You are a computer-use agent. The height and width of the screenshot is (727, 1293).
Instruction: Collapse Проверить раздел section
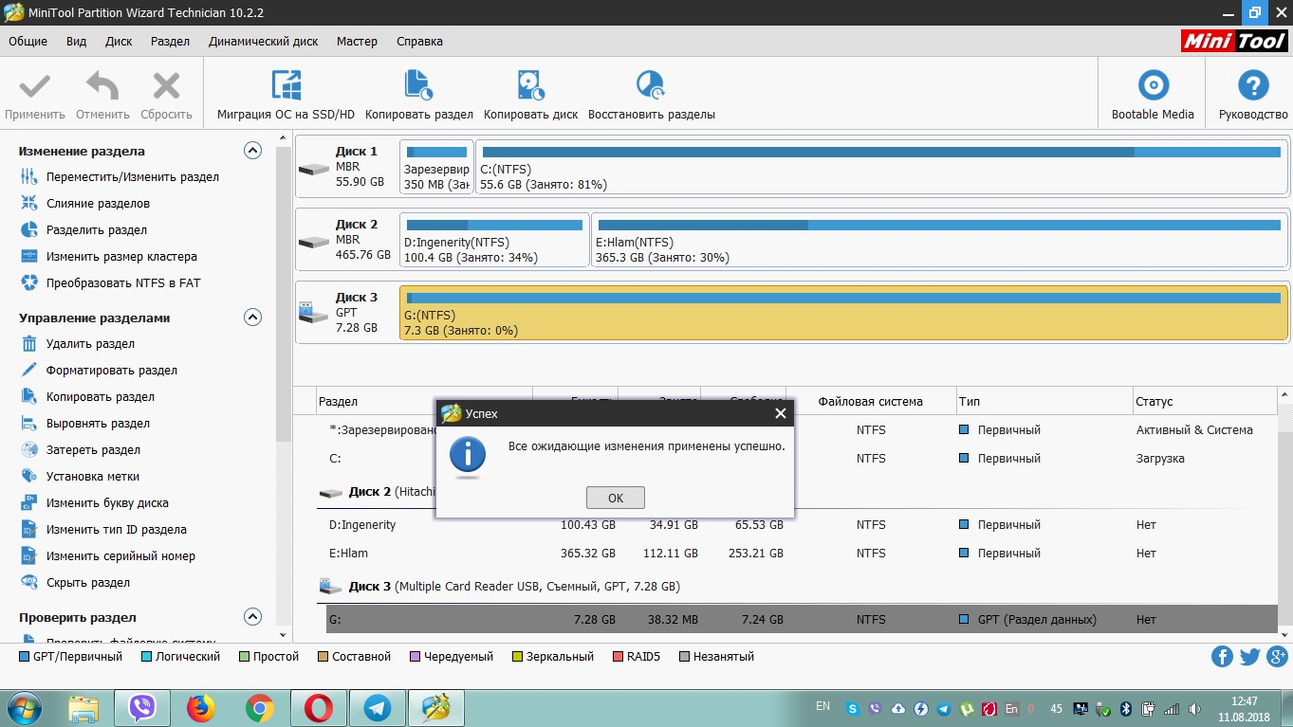click(x=252, y=616)
